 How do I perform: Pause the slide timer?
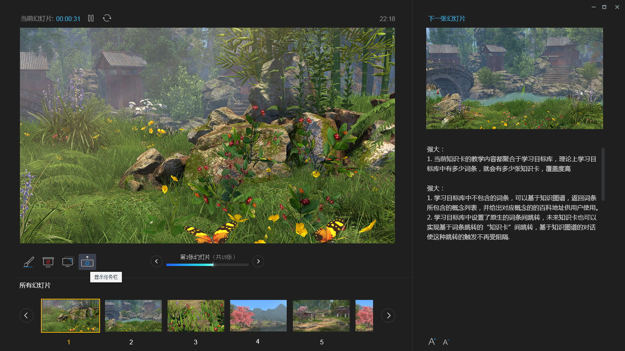[91, 18]
